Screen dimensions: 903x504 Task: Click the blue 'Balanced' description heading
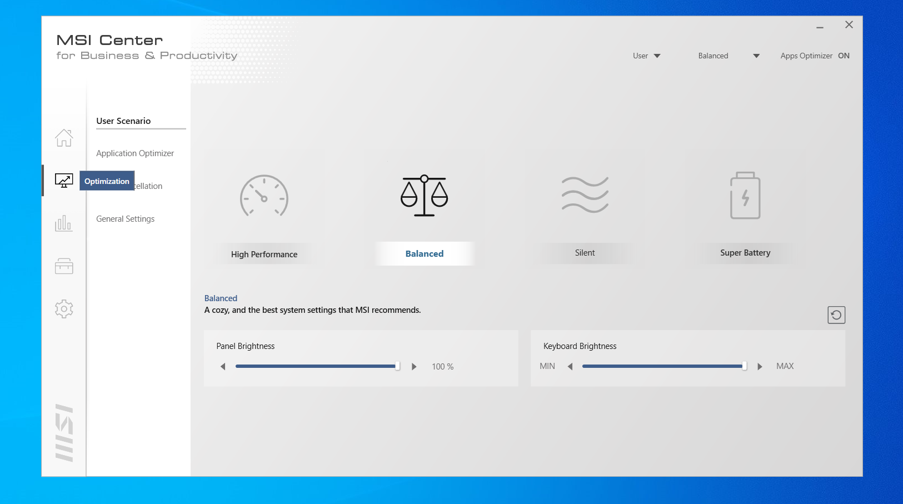point(221,298)
